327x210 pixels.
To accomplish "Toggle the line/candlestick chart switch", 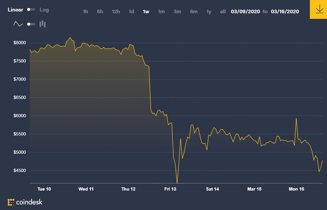I will point(31,24).
